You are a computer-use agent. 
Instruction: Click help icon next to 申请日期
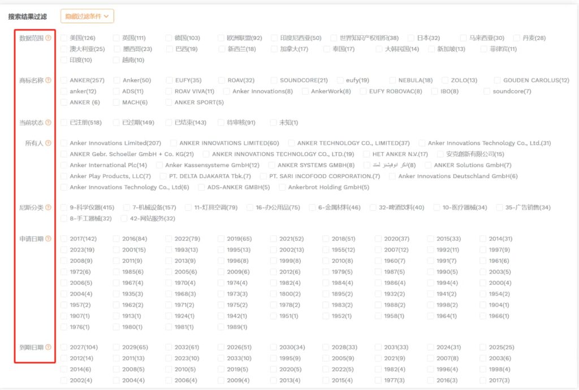(48, 239)
